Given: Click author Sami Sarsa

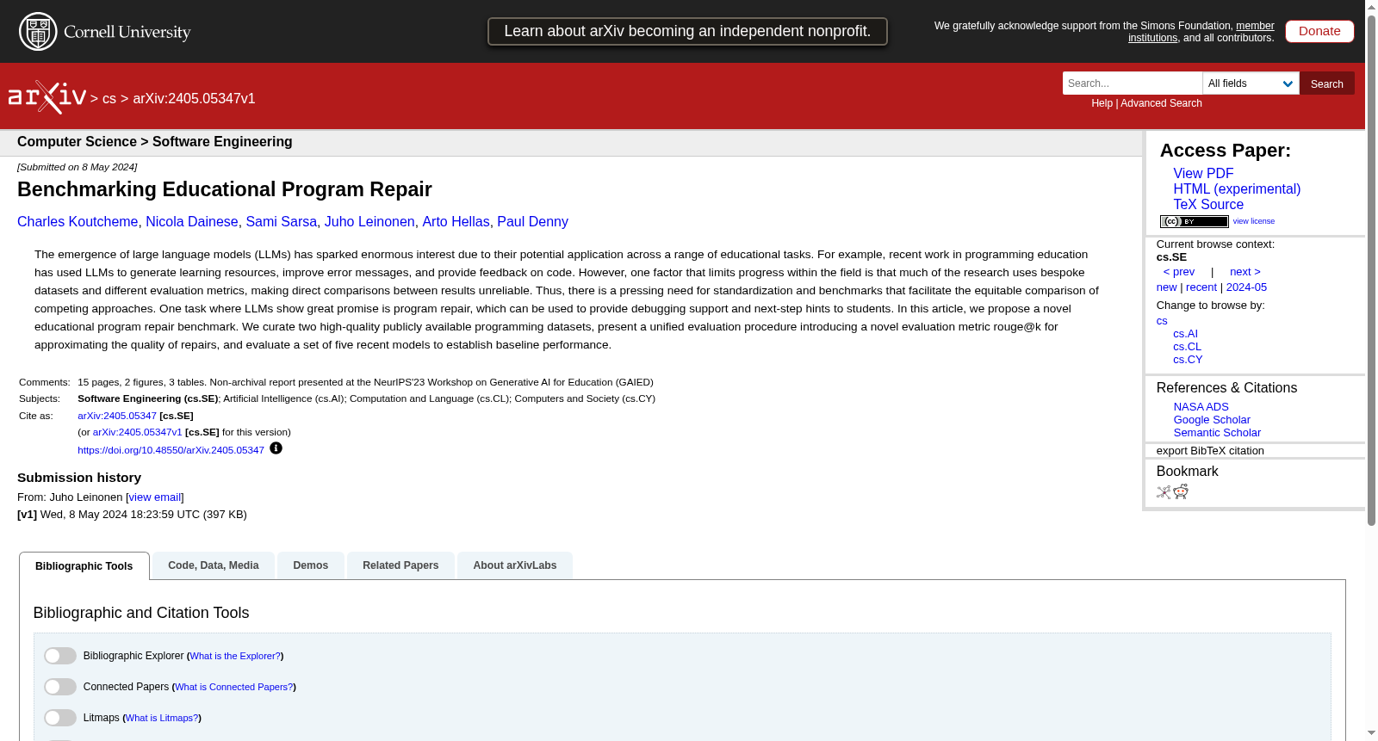Looking at the screenshot, I should click(x=282, y=222).
